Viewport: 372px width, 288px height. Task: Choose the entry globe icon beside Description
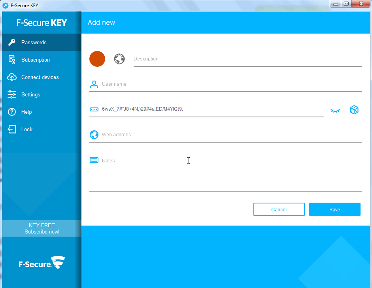click(119, 59)
